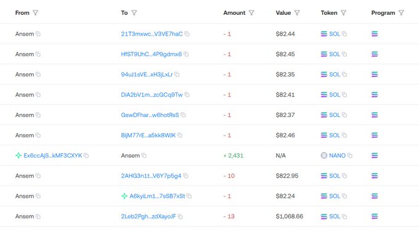Click program icon in the $82.44 row
The image size is (419, 231).
point(375,34)
